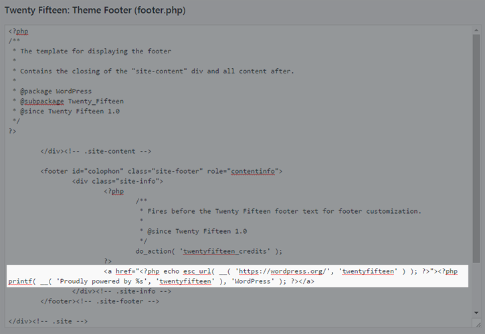Click the printf 'Proudly powered by %s' line

click(x=134, y=282)
